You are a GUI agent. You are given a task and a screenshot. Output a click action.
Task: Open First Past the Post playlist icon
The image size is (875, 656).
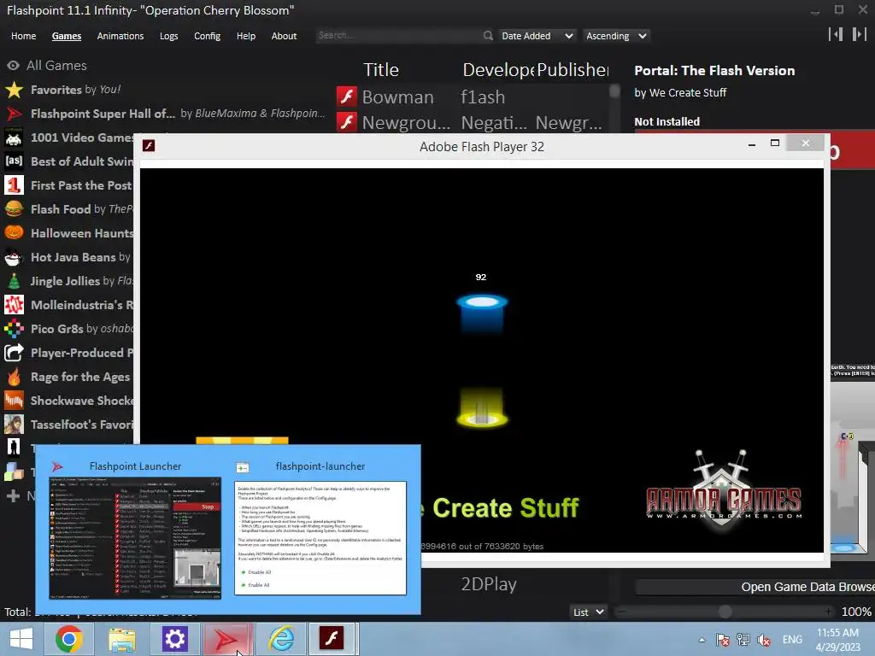(14, 185)
